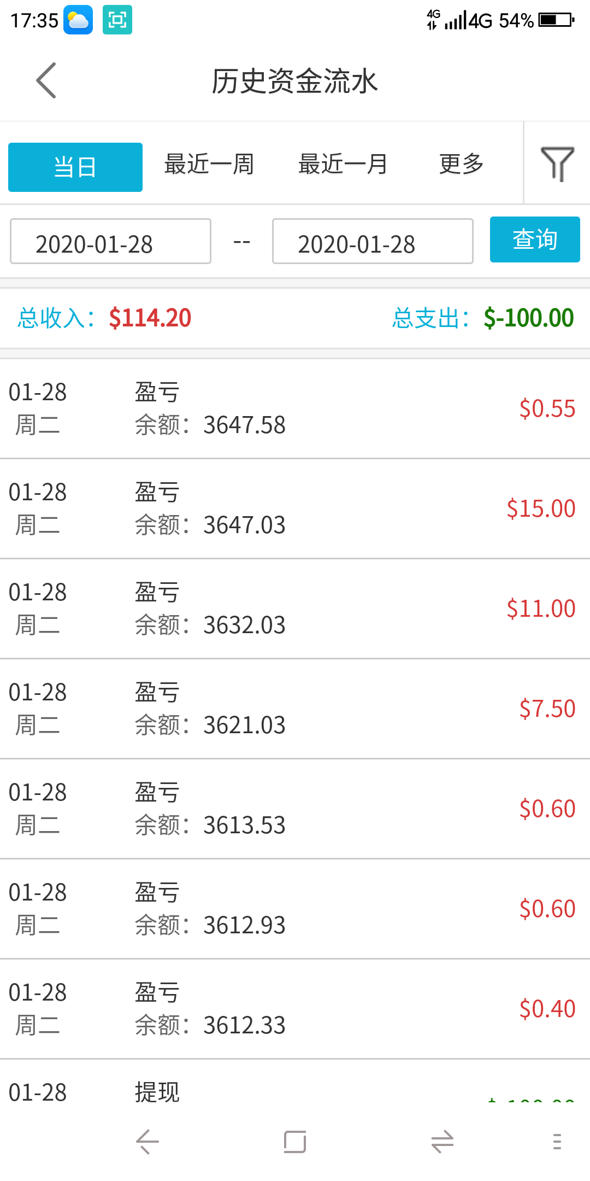Viewport: 590px width, 1181px height.
Task: Switch to 最近一周 tab
Action: click(x=209, y=164)
